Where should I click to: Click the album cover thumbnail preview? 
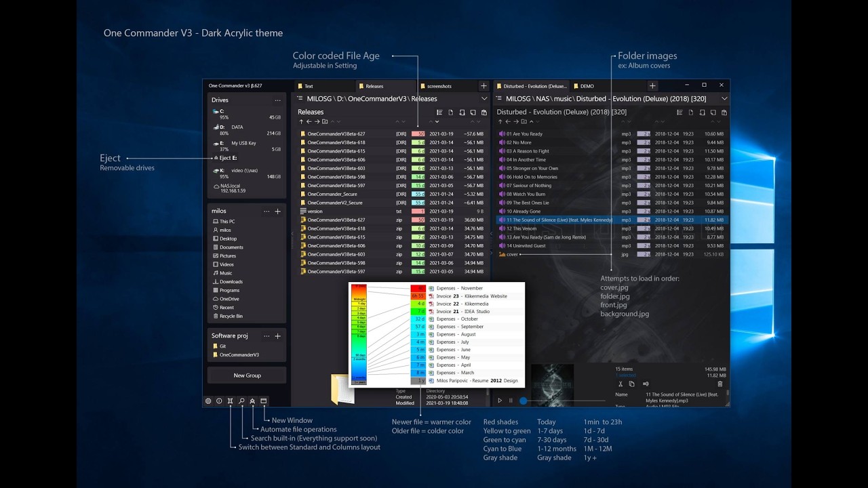pos(551,384)
